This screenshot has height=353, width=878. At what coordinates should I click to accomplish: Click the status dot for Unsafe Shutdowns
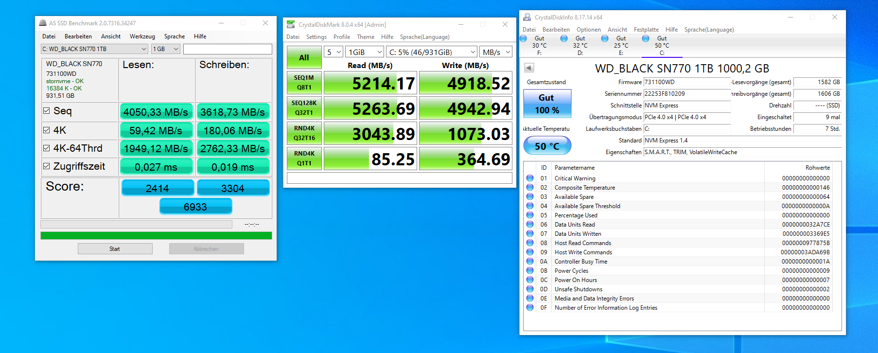point(530,289)
